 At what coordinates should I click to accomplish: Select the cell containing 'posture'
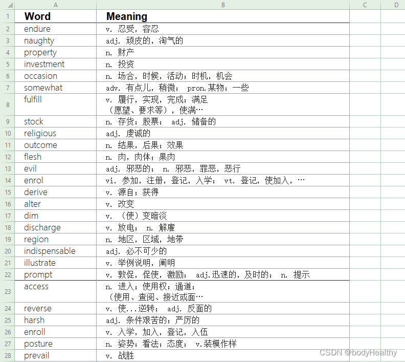56,344
